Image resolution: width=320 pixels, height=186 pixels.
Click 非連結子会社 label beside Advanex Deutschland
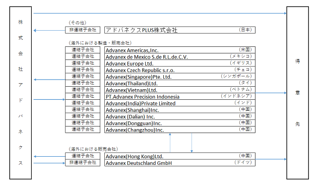pos(83,163)
